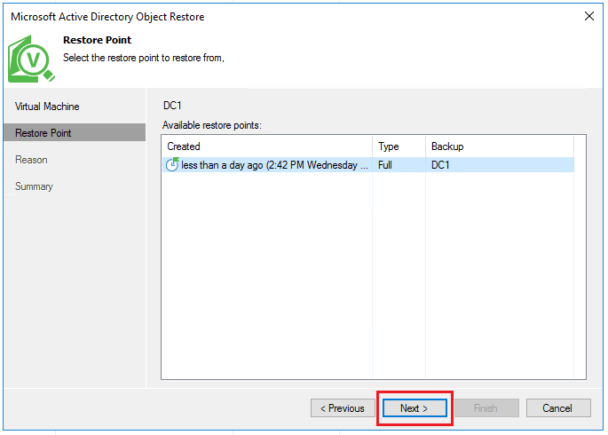Click the Microsoft Active Directory Object Restore title bar
Viewport: 608px width, 435px height.
[266, 16]
